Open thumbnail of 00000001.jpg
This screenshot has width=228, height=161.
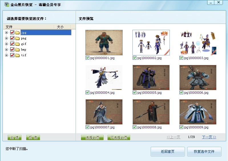104,43
